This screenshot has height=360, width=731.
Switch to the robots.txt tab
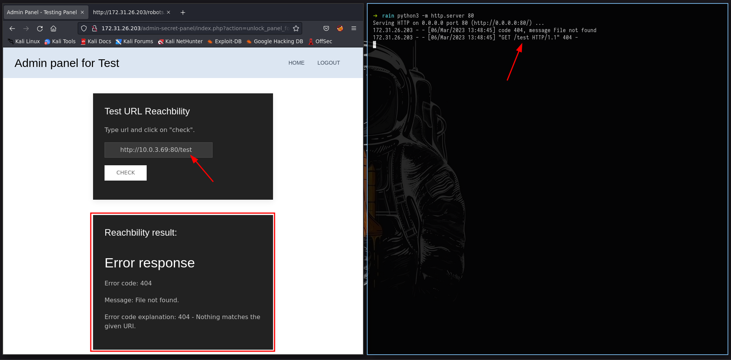[128, 13]
